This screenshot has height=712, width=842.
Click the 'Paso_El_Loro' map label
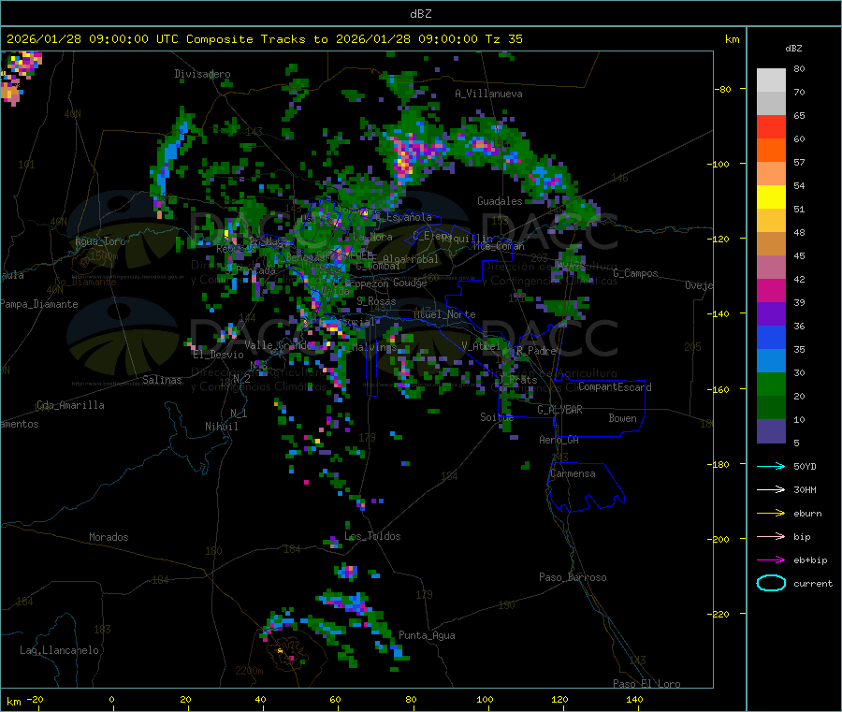coord(647,684)
